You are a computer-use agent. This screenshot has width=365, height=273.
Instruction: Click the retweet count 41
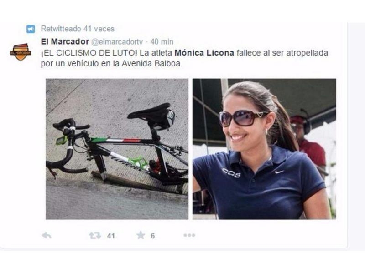tap(111, 236)
